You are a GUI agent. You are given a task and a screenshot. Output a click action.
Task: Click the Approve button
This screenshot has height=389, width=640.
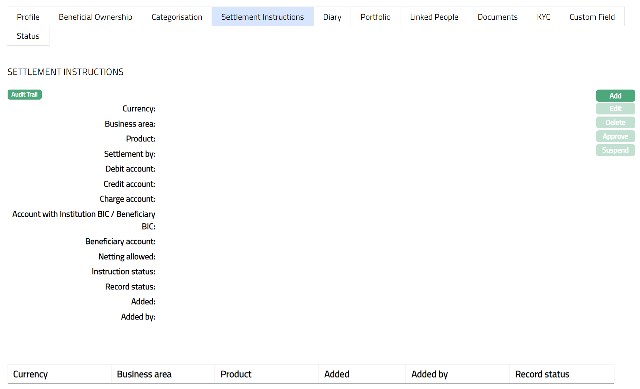pos(615,137)
